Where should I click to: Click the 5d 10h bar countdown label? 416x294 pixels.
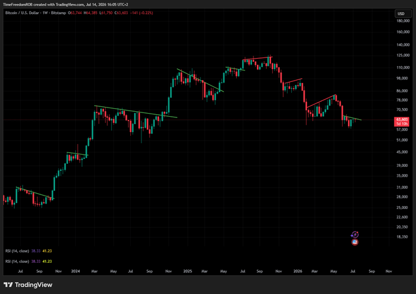(402, 124)
